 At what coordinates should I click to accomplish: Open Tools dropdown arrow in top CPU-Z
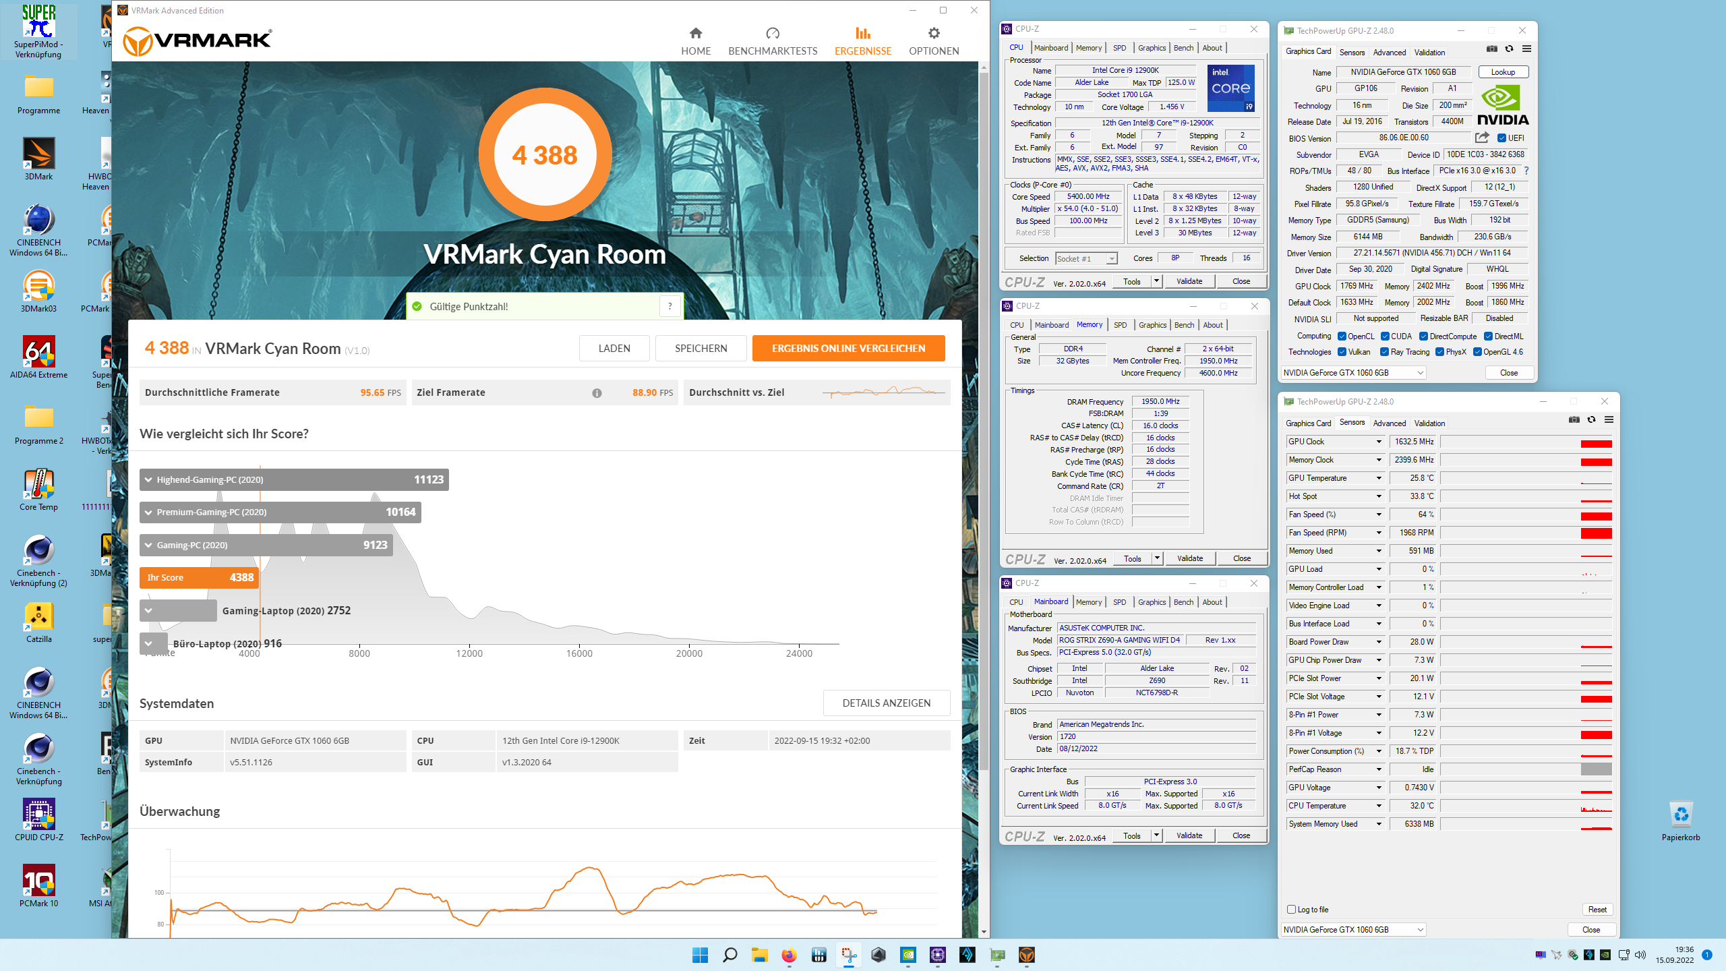coord(1157,281)
